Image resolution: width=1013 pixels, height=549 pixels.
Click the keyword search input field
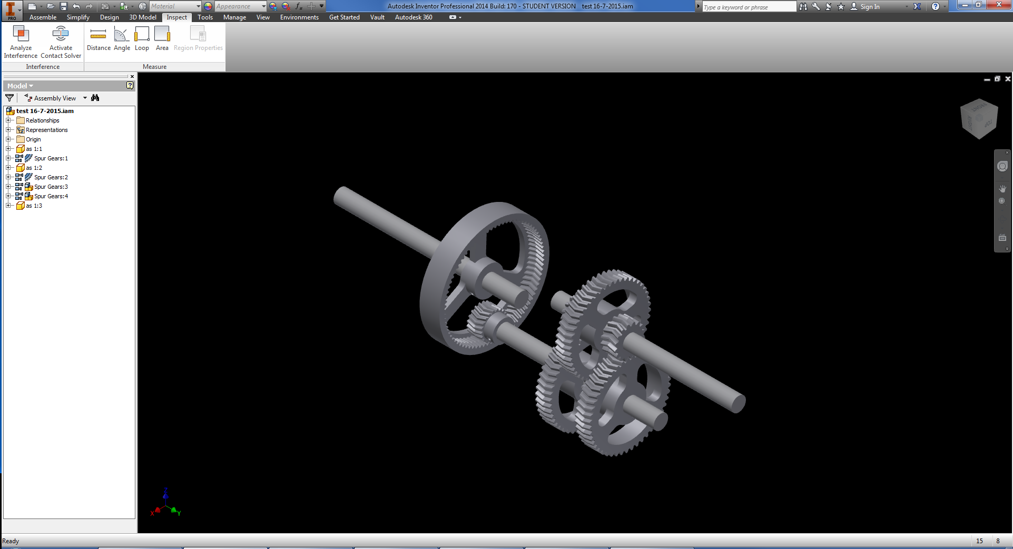click(749, 7)
